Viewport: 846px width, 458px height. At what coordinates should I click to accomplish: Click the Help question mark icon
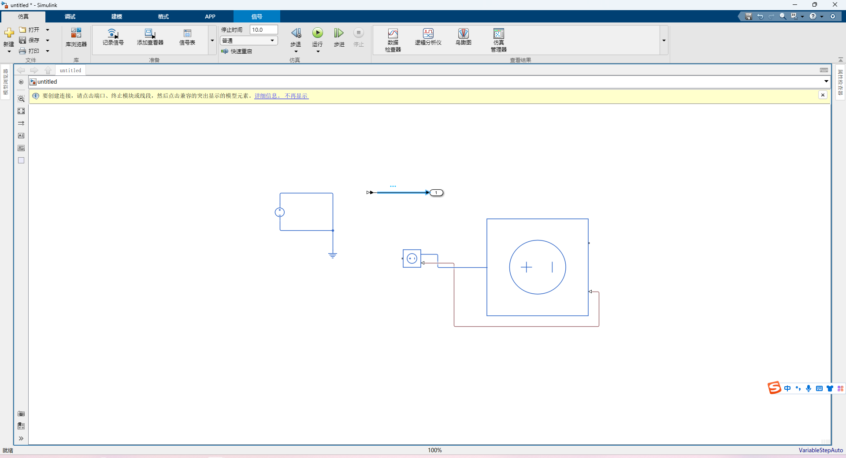tap(813, 16)
